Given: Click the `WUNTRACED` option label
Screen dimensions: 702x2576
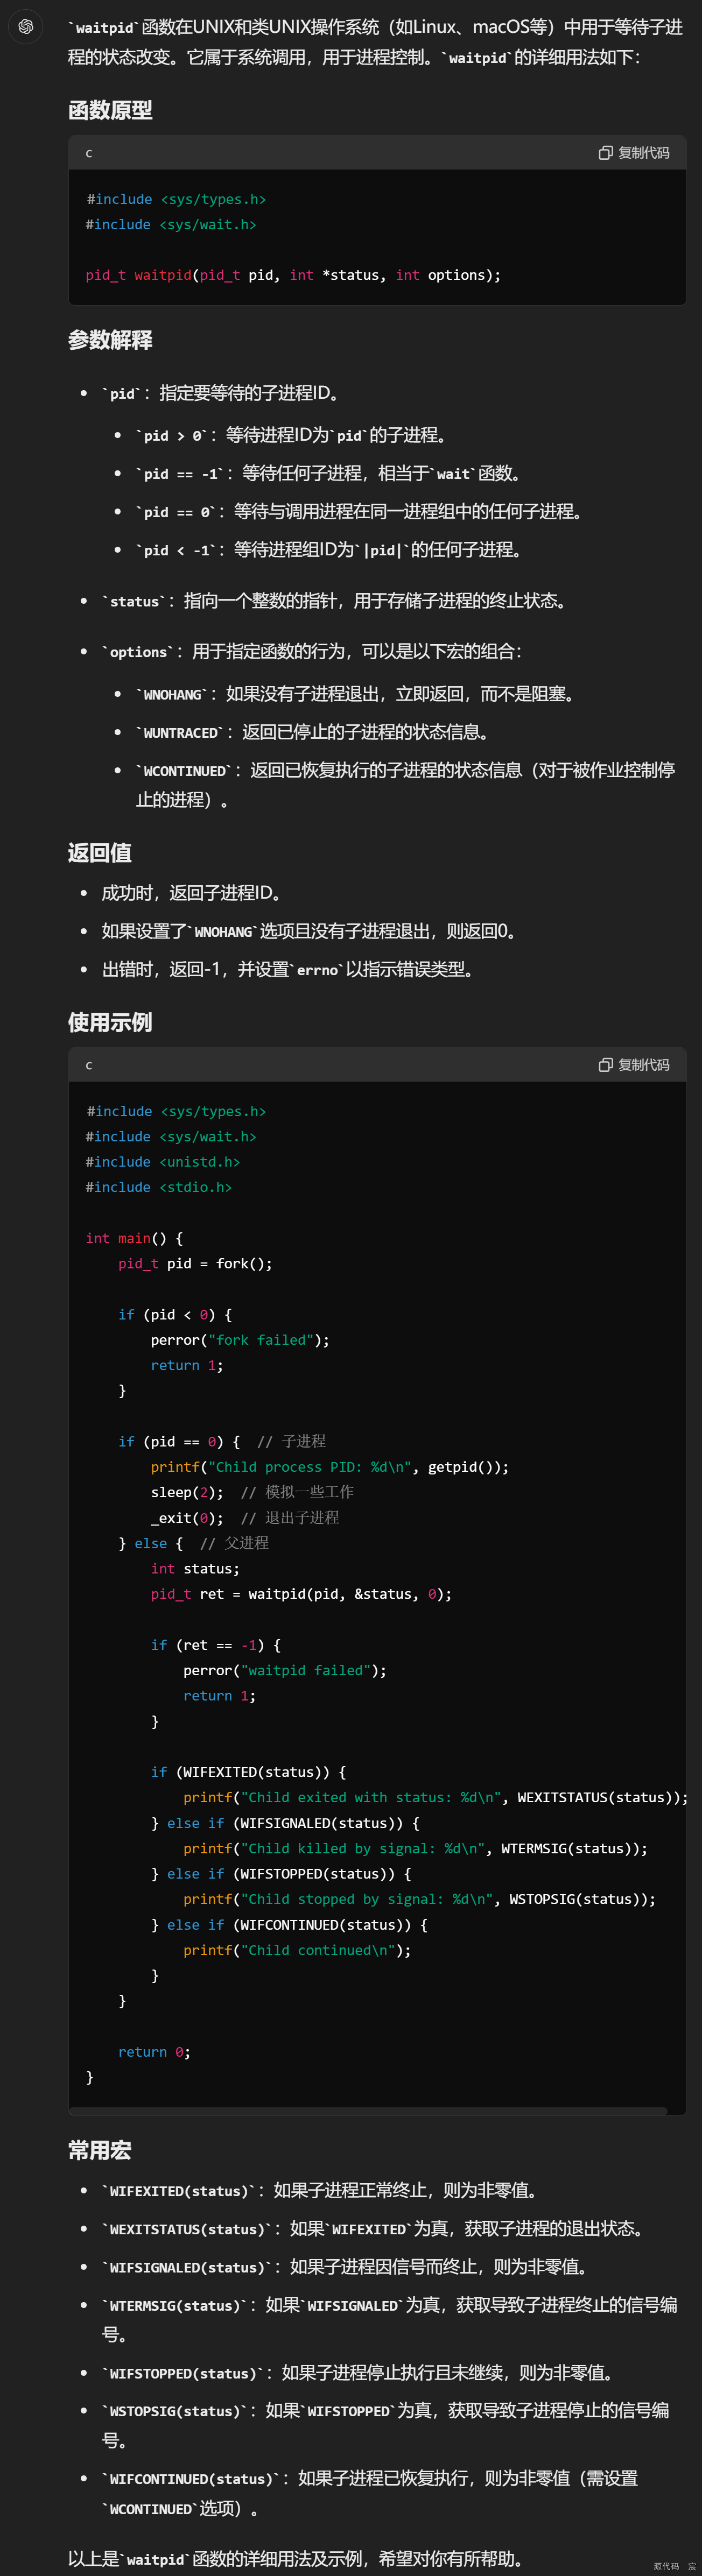Looking at the screenshot, I should [x=181, y=733].
